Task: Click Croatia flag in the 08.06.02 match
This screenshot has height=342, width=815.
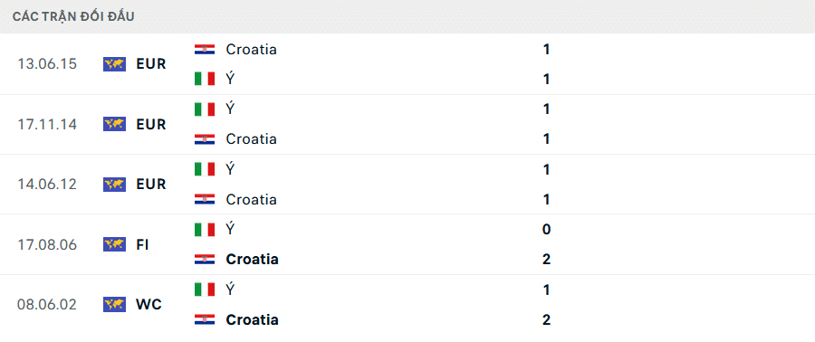Action: click(x=205, y=319)
